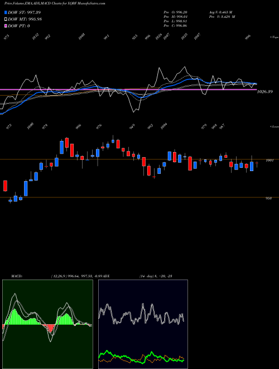Click the 'Pre V: 3.428 M' volume text
Screen dimensions: 279x369
(x=222, y=17)
